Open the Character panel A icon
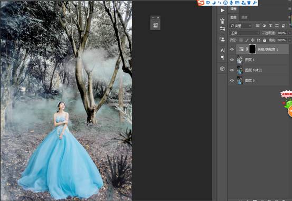Screen dimensions: 292x201 [222, 50]
